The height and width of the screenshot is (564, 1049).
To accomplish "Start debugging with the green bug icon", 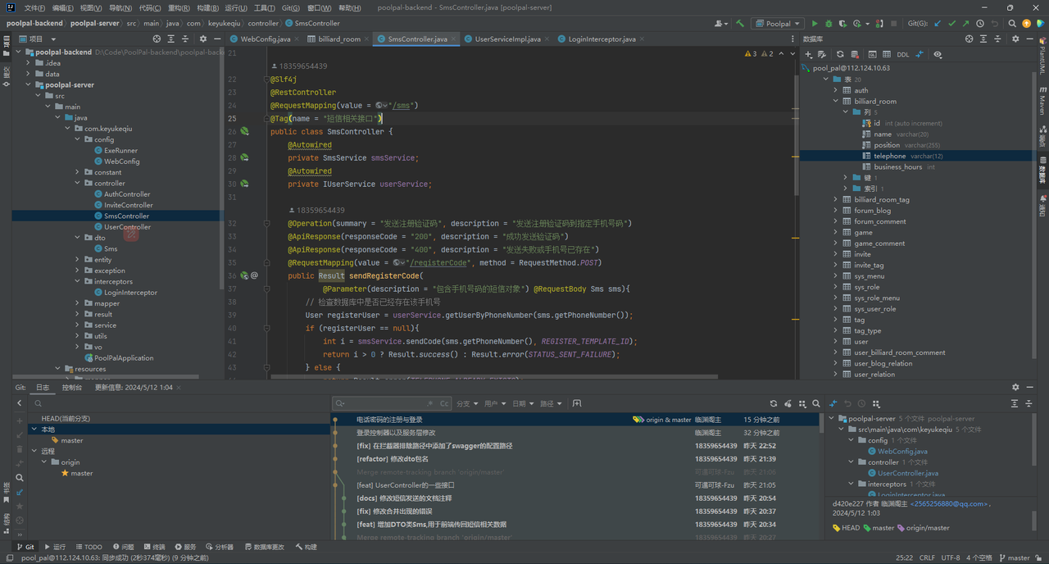I will [829, 24].
